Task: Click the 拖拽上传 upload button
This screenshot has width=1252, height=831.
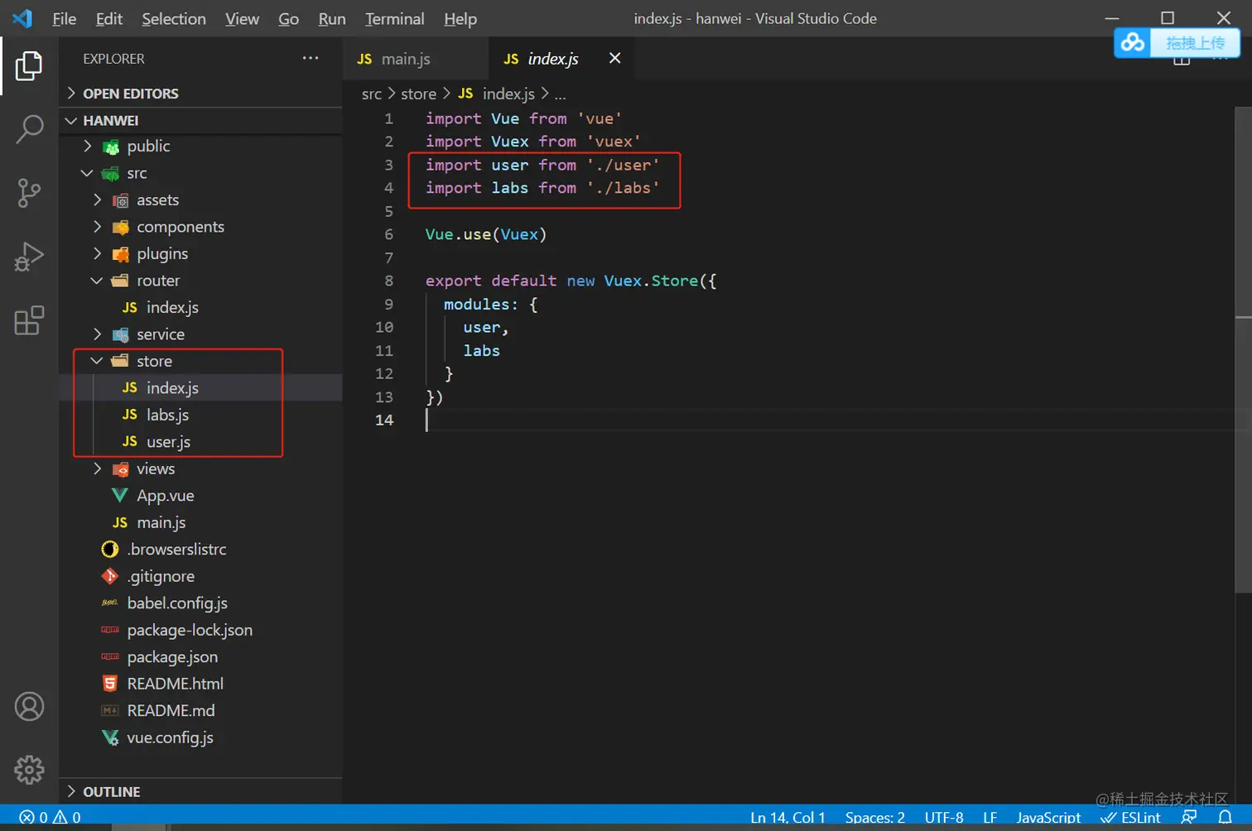Action: [x=1195, y=42]
